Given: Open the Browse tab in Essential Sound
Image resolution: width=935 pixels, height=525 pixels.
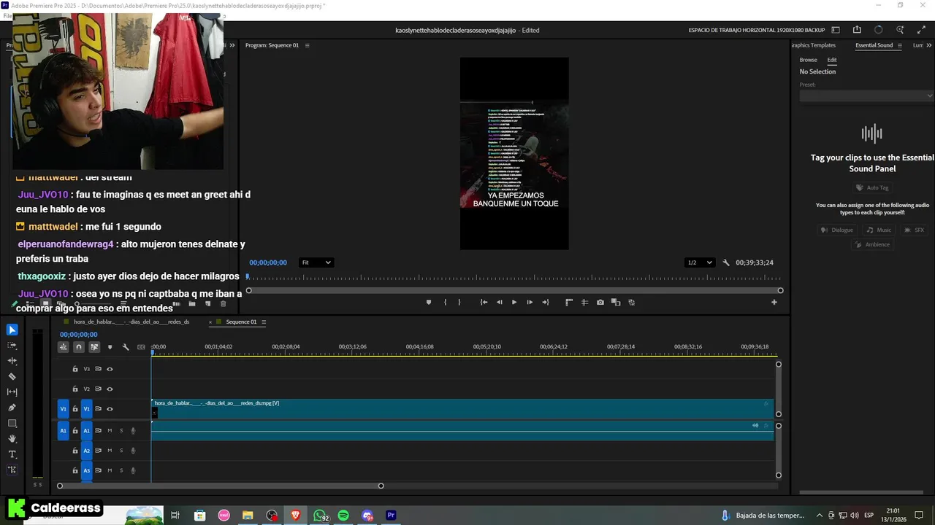Looking at the screenshot, I should tap(808, 60).
